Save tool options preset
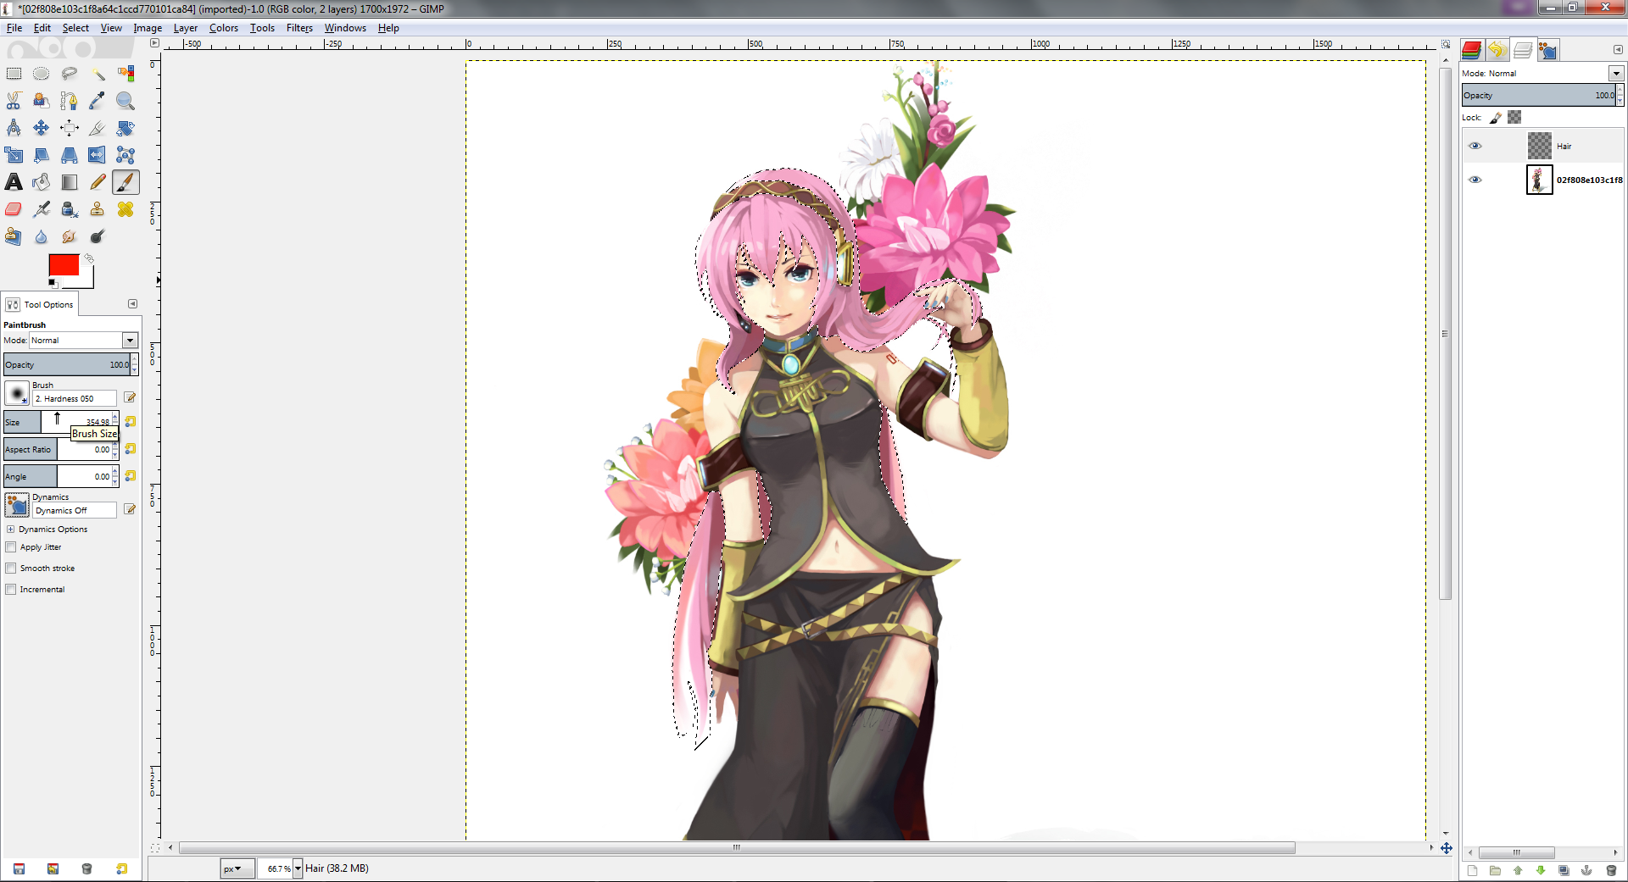Viewport: 1628px width, 882px height. (19, 869)
